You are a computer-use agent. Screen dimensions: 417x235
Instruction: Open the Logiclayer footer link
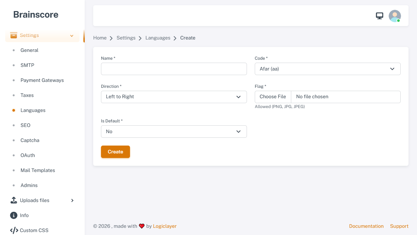click(x=165, y=226)
